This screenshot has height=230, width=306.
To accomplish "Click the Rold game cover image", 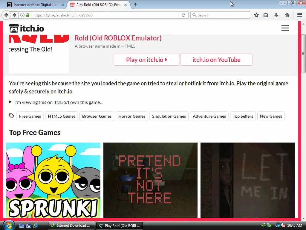I will [39, 54].
